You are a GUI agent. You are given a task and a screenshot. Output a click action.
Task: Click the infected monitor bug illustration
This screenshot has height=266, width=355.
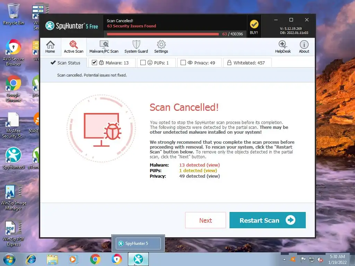(102, 128)
